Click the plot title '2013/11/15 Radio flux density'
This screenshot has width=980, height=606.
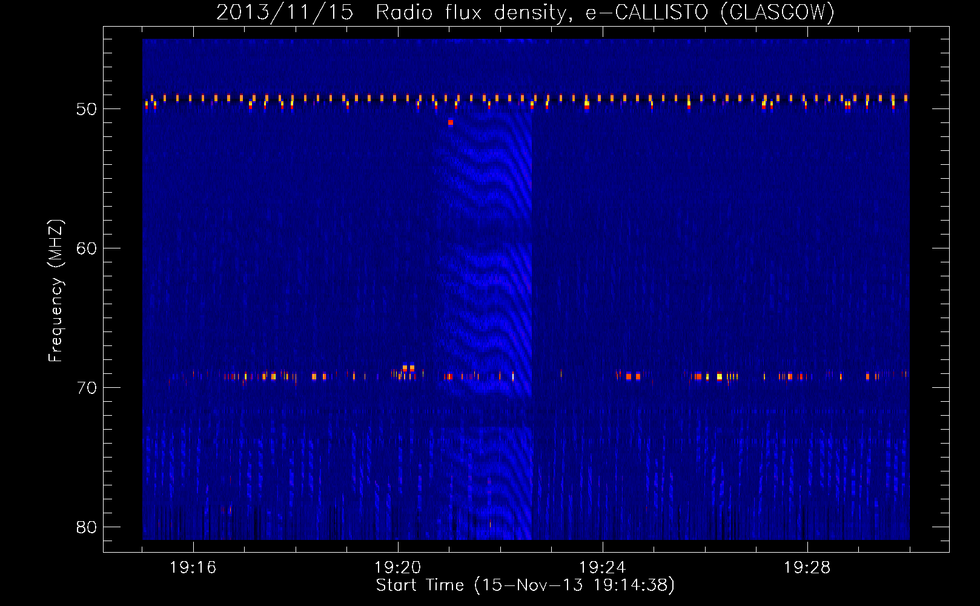coord(396,13)
